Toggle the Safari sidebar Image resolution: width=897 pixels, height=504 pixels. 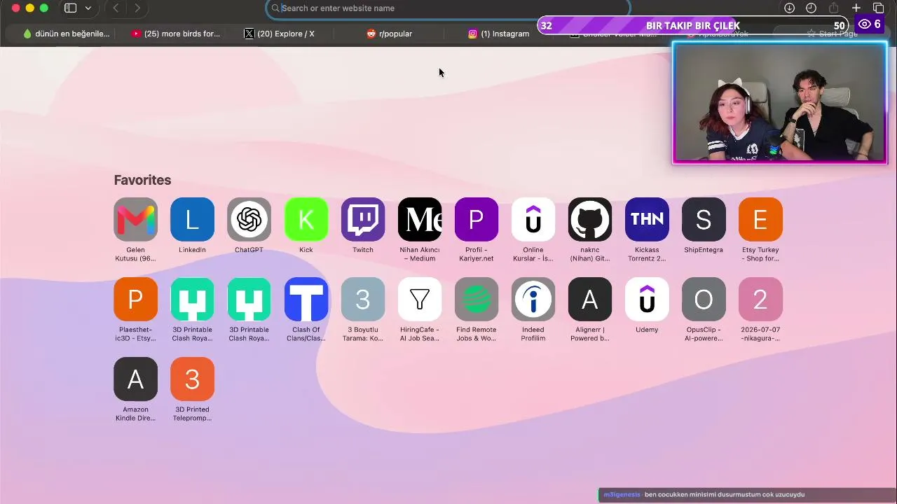(x=70, y=8)
